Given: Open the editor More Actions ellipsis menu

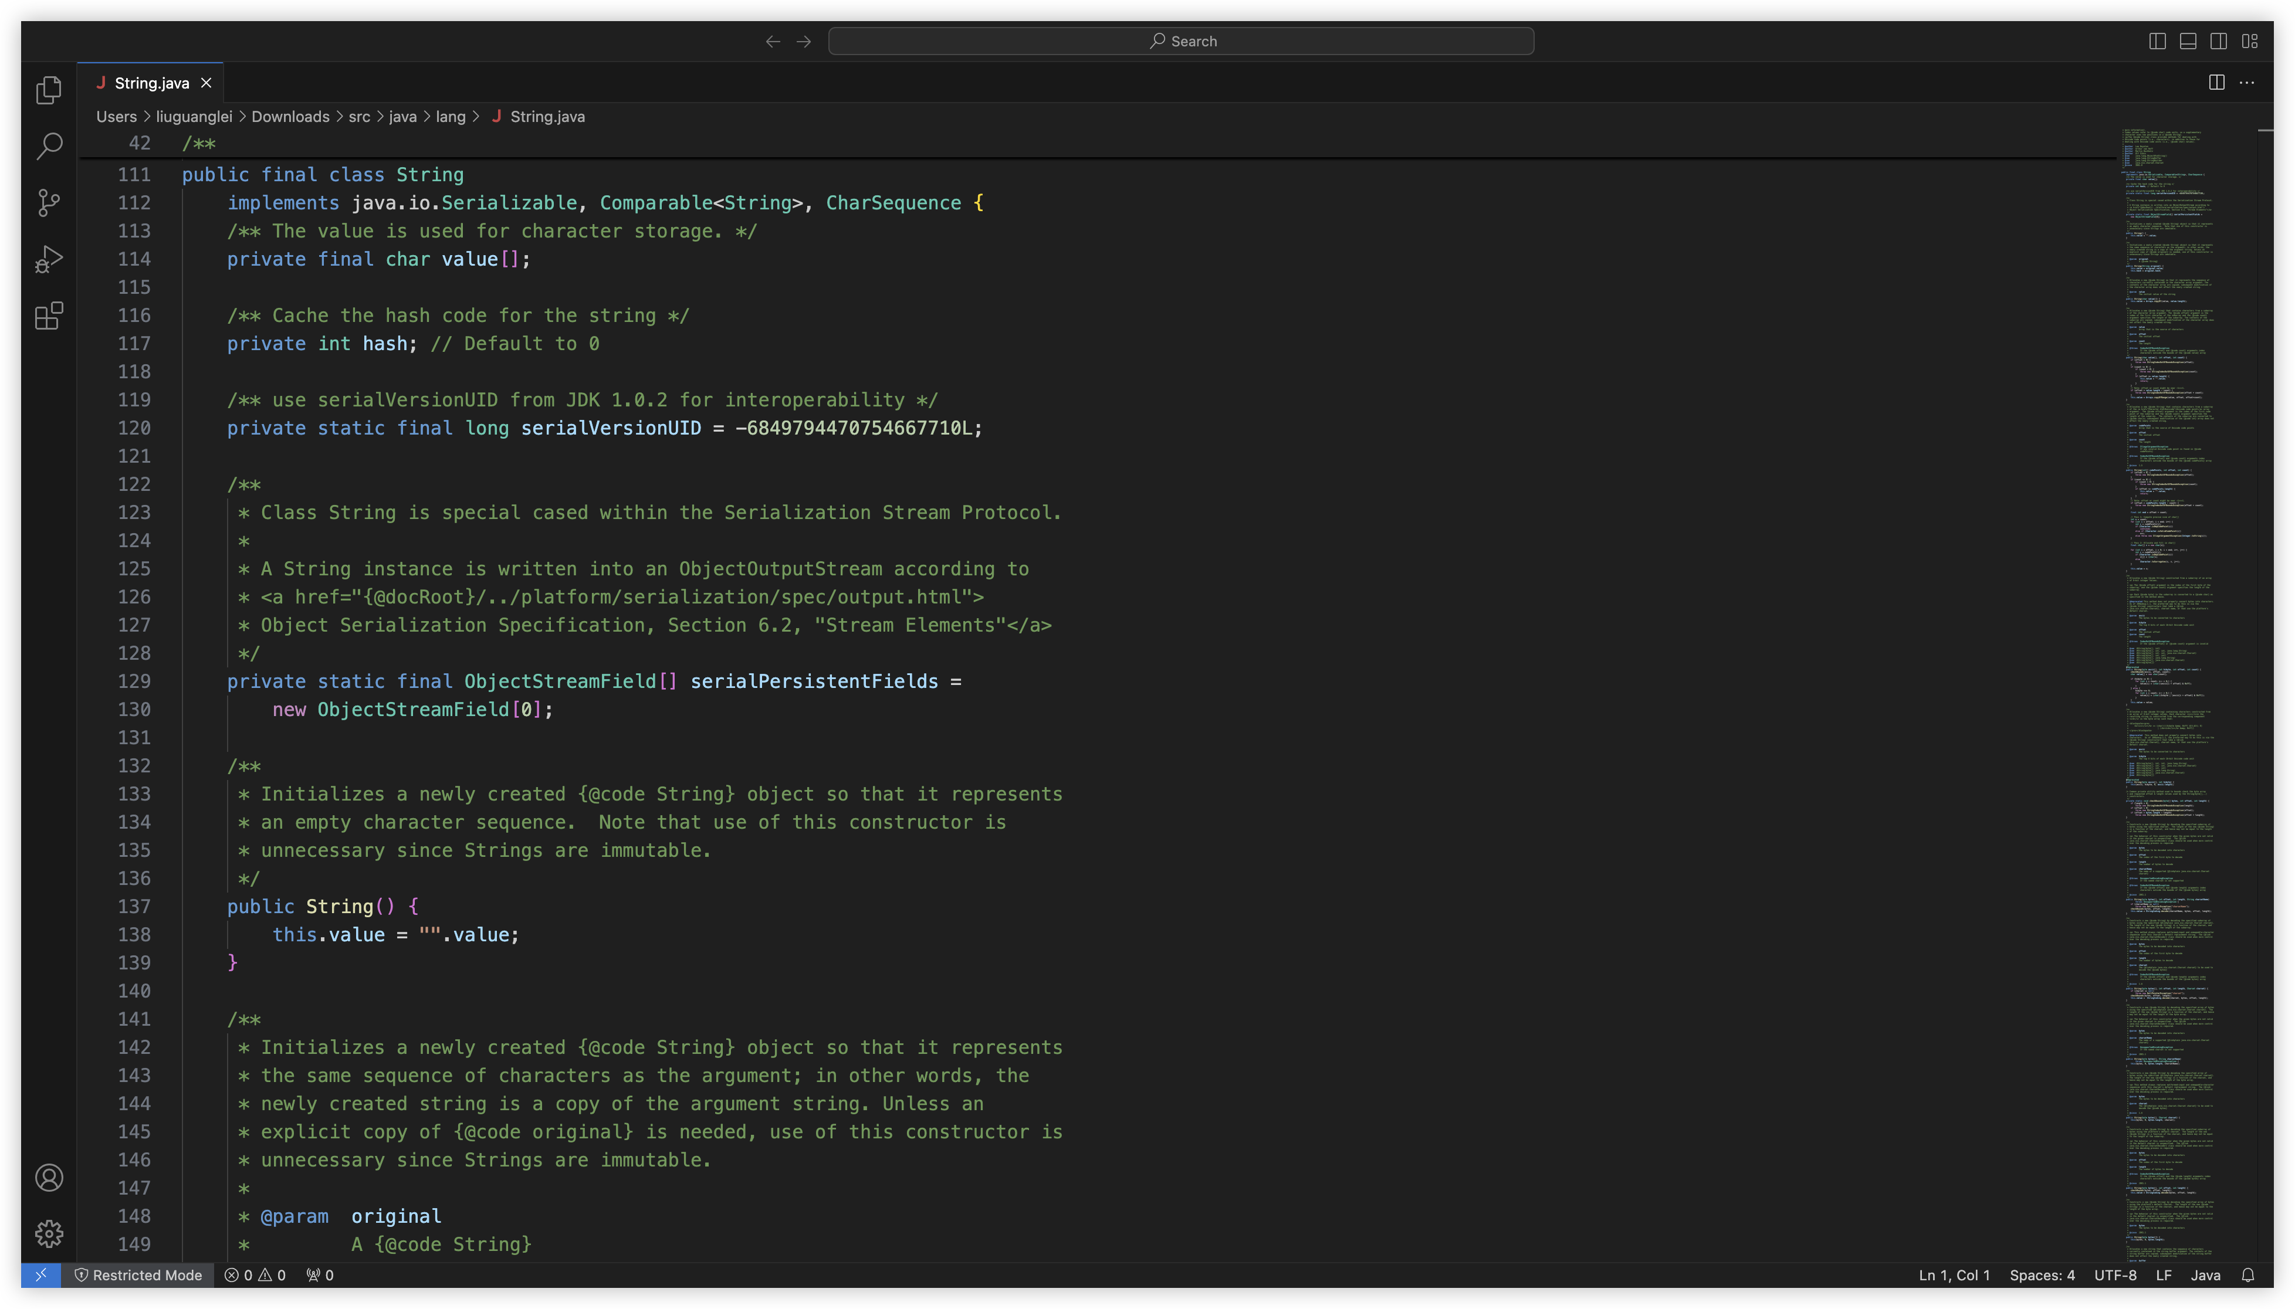Looking at the screenshot, I should (x=2247, y=83).
